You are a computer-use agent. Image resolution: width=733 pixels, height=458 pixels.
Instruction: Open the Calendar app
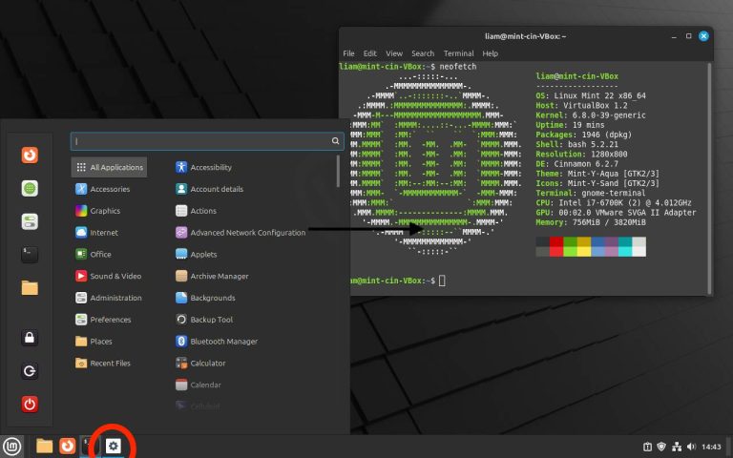tap(199, 385)
